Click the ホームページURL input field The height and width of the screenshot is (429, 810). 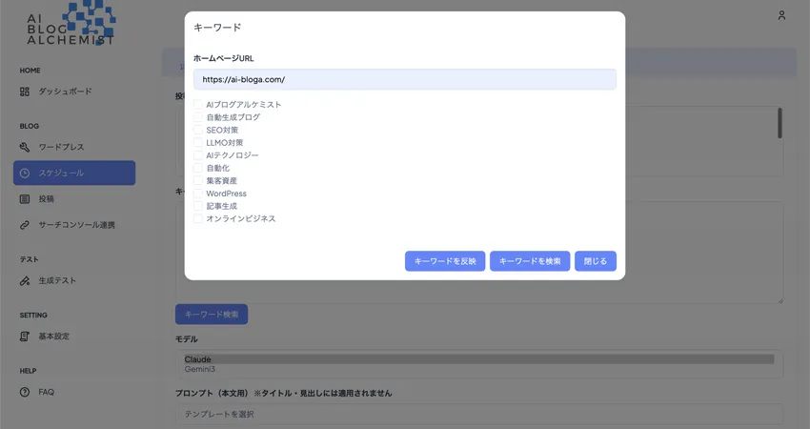tap(404, 79)
